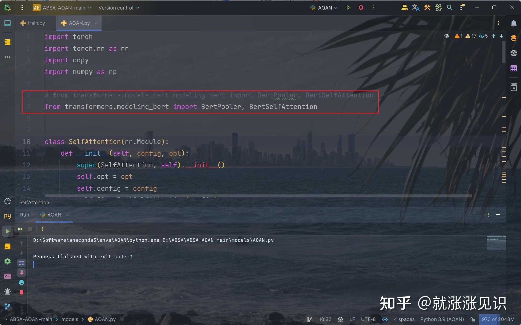
Task: Click the green Run AOAN button
Action: point(348,8)
